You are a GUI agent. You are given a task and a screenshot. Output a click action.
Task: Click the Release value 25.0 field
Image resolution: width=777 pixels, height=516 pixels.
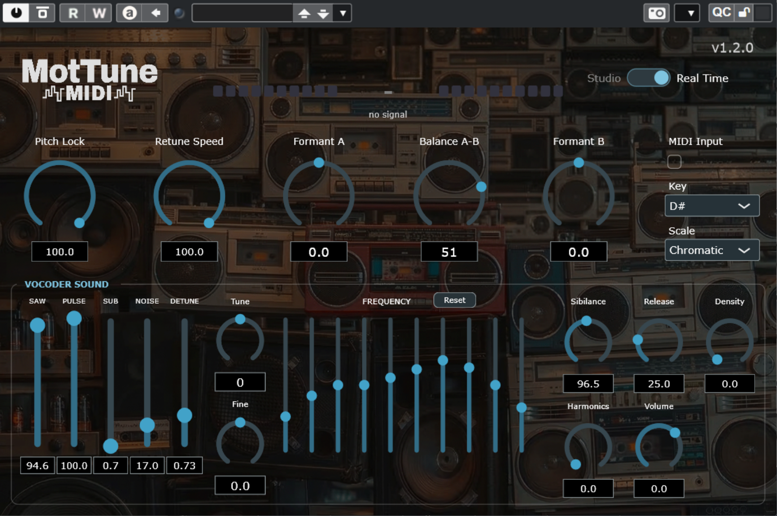pyautogui.click(x=659, y=384)
